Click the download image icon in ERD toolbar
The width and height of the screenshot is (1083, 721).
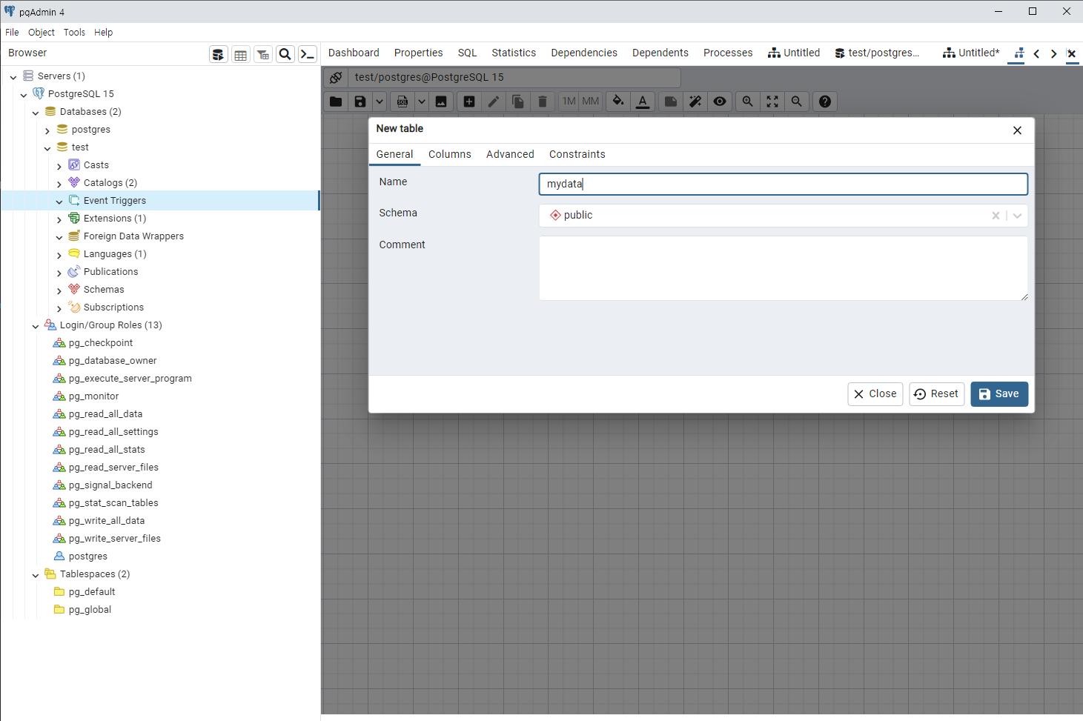(441, 102)
